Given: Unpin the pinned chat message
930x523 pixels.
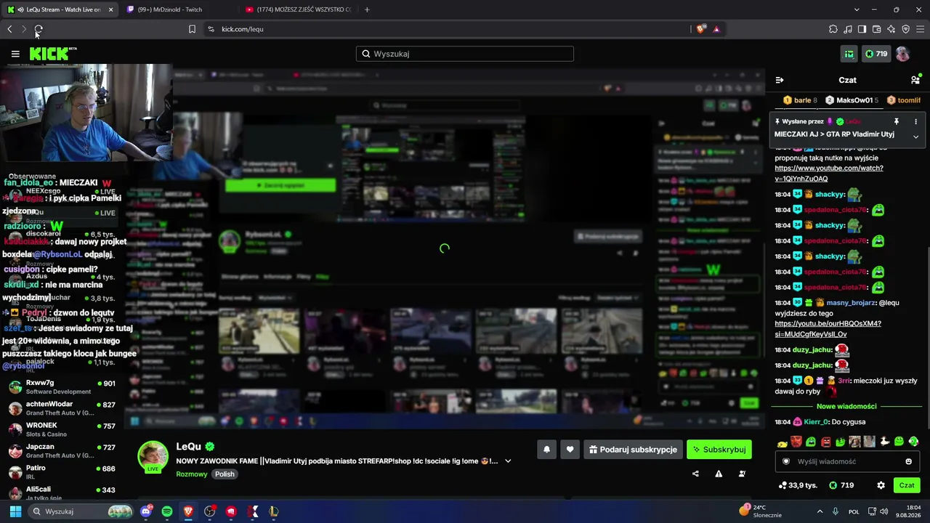Looking at the screenshot, I should point(896,121).
